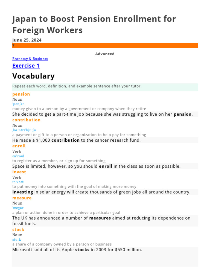Select the vocabulary word enroll

(x=19, y=146)
